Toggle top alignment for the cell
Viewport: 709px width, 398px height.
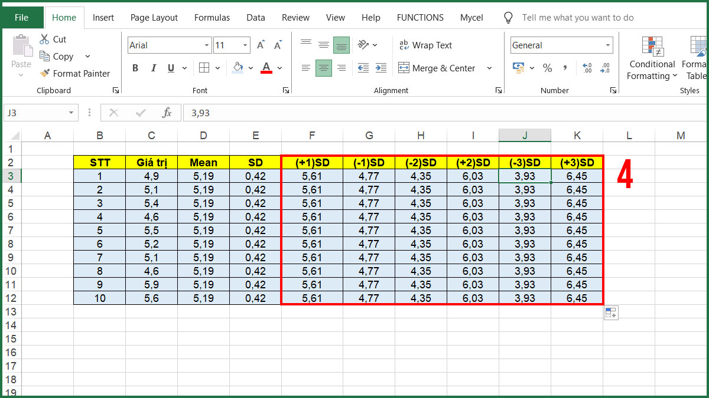[x=306, y=41]
